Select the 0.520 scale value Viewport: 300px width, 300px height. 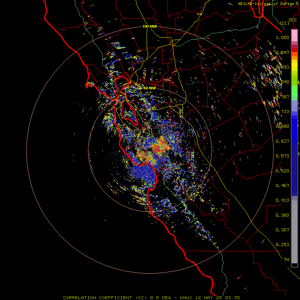pyautogui.click(x=282, y=171)
